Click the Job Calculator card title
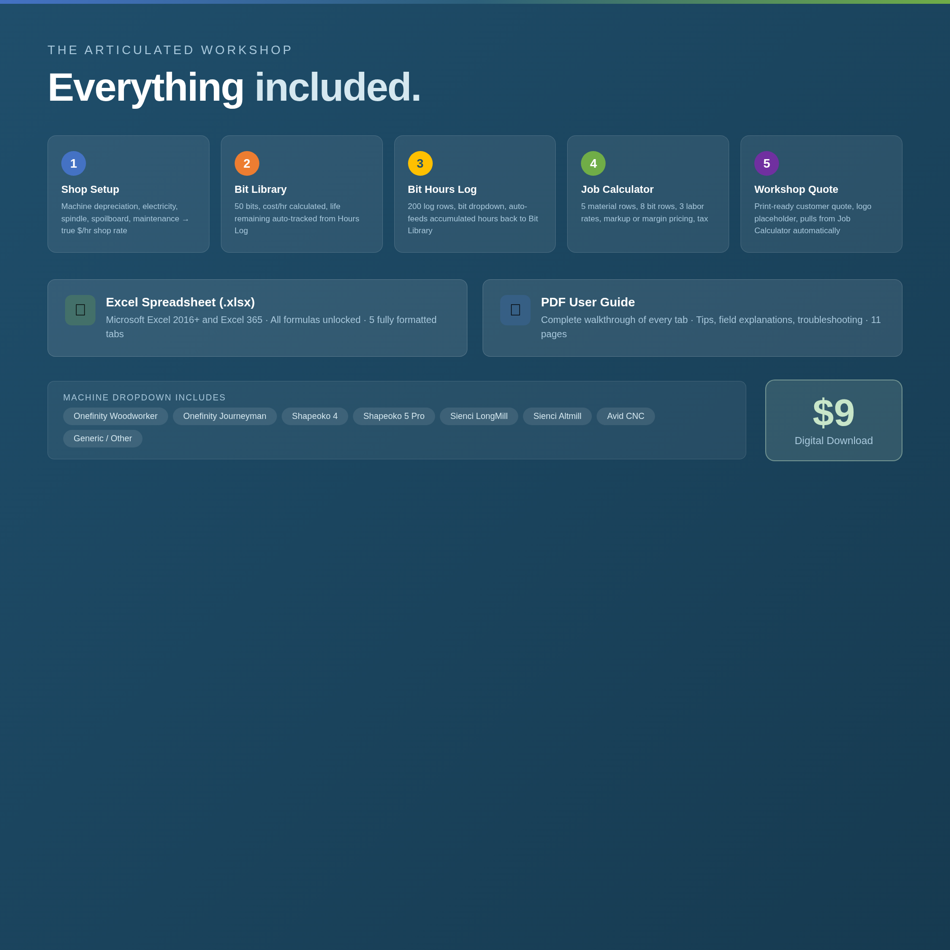Image resolution: width=950 pixels, height=950 pixels. 617,190
